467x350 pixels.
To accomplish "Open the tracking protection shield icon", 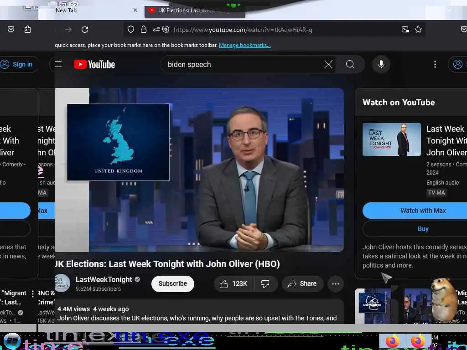I will [x=131, y=29].
